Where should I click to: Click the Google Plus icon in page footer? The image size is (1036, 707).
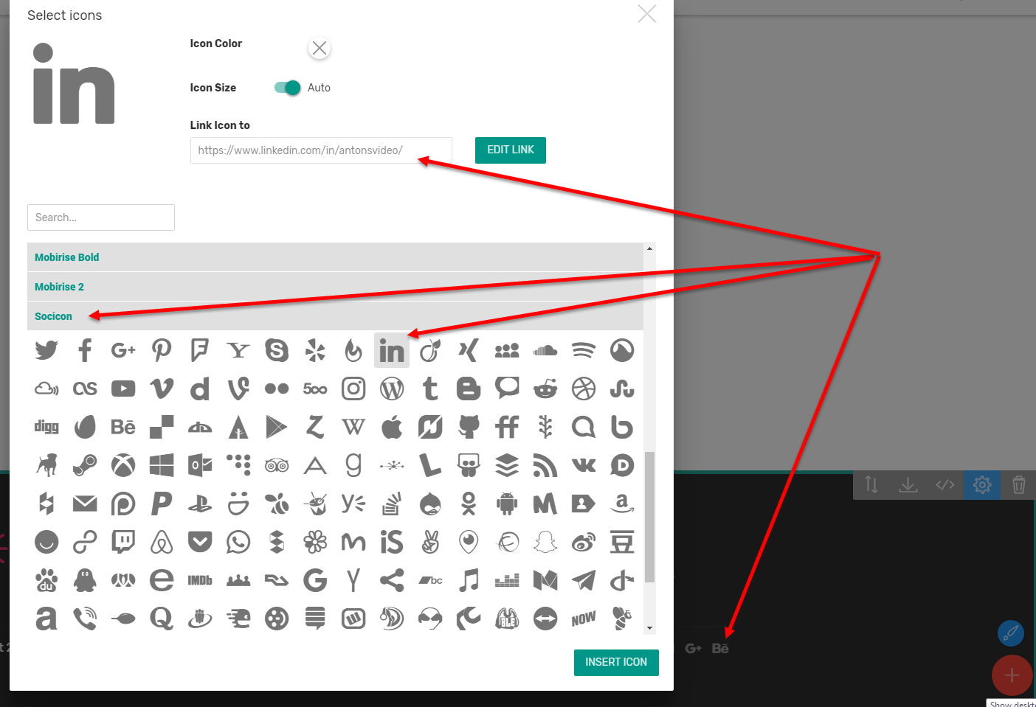[693, 649]
